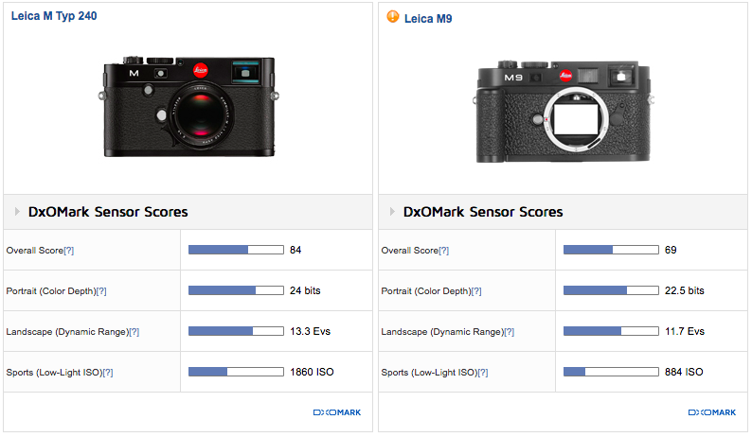This screenshot has width=752, height=437.
Task: Open Landscape Dynamic Range help [?] for M Typ 240
Action: point(134,332)
